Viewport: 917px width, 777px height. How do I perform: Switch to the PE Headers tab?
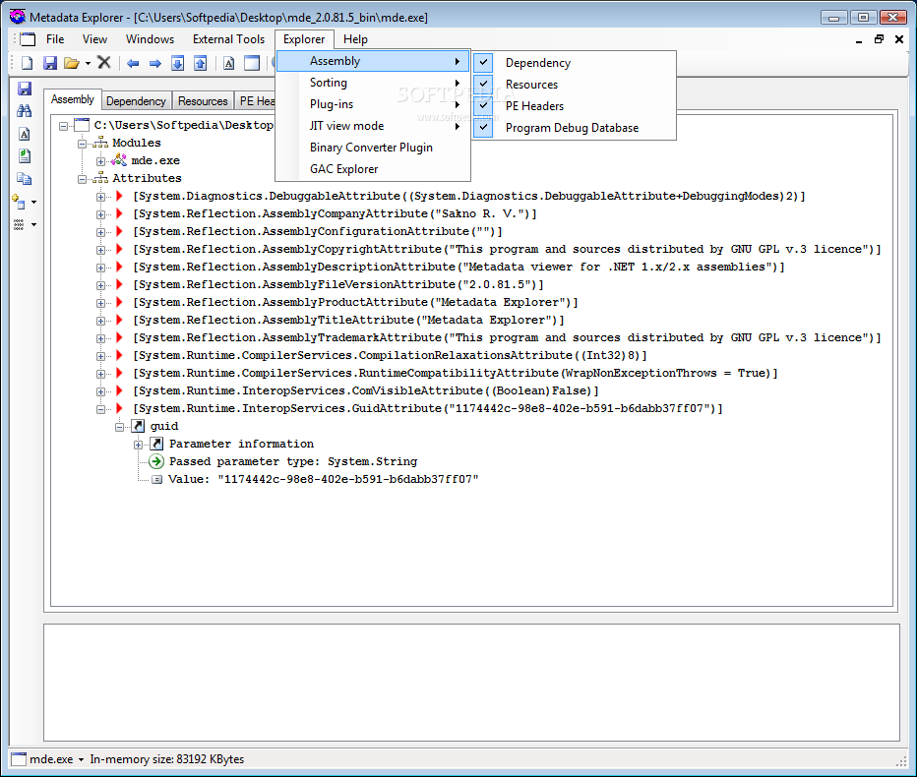point(256,101)
